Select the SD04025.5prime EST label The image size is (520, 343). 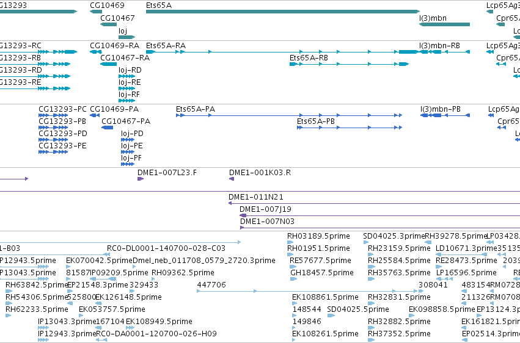358,309
